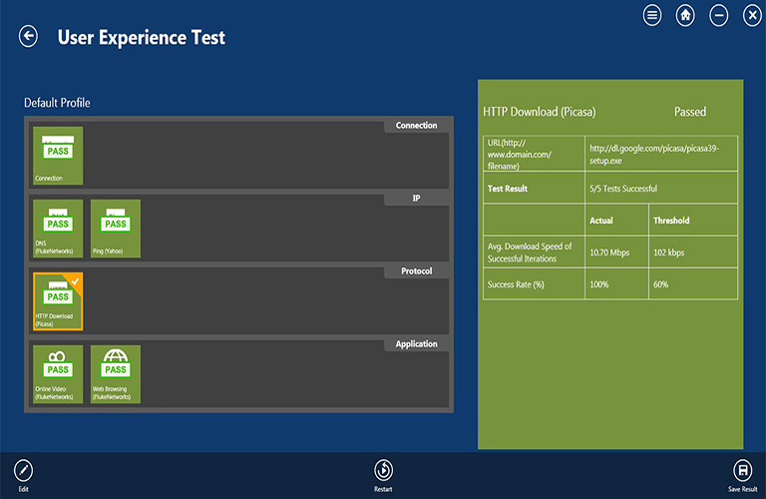The width and height of the screenshot is (766, 499).
Task: Click the back arrow icon
Action: (28, 37)
